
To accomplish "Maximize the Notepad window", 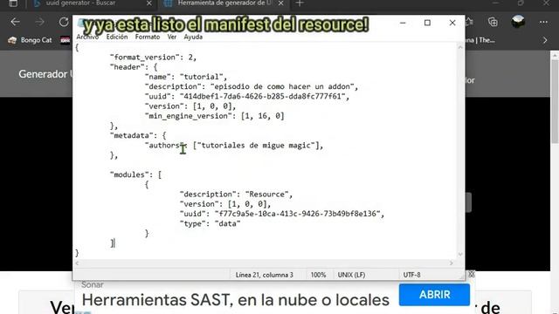I will coord(427,23).
